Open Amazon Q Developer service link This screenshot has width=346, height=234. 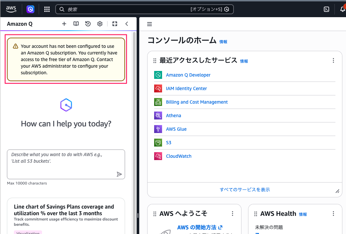(x=188, y=75)
